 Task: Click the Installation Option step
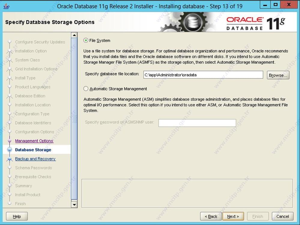coord(31,51)
